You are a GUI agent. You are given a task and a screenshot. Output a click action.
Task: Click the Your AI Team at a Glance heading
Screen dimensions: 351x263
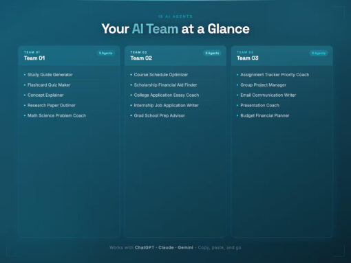pyautogui.click(x=175, y=29)
